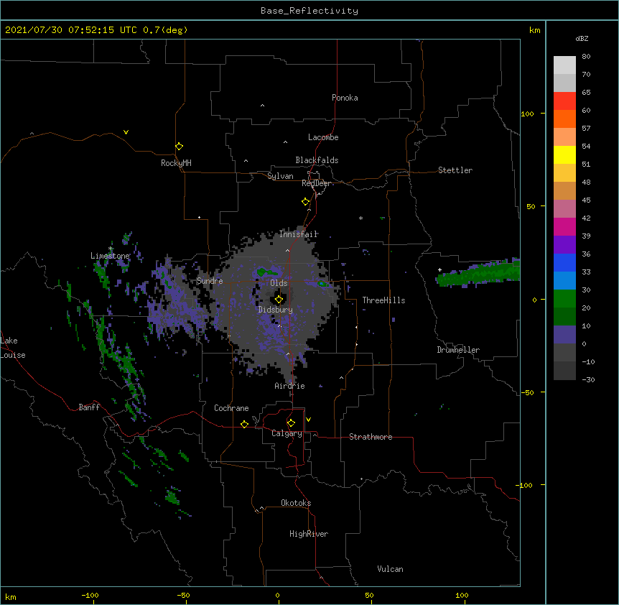Screen dimensions: 619x605
Task: Click the white asterisk southeast of RedDeer
Action: pyautogui.click(x=360, y=218)
